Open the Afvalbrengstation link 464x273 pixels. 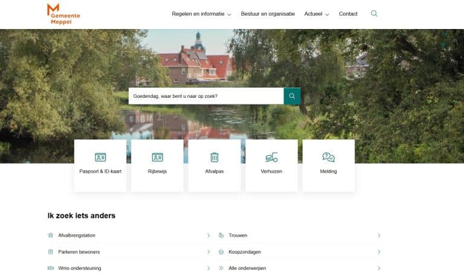coord(77,236)
